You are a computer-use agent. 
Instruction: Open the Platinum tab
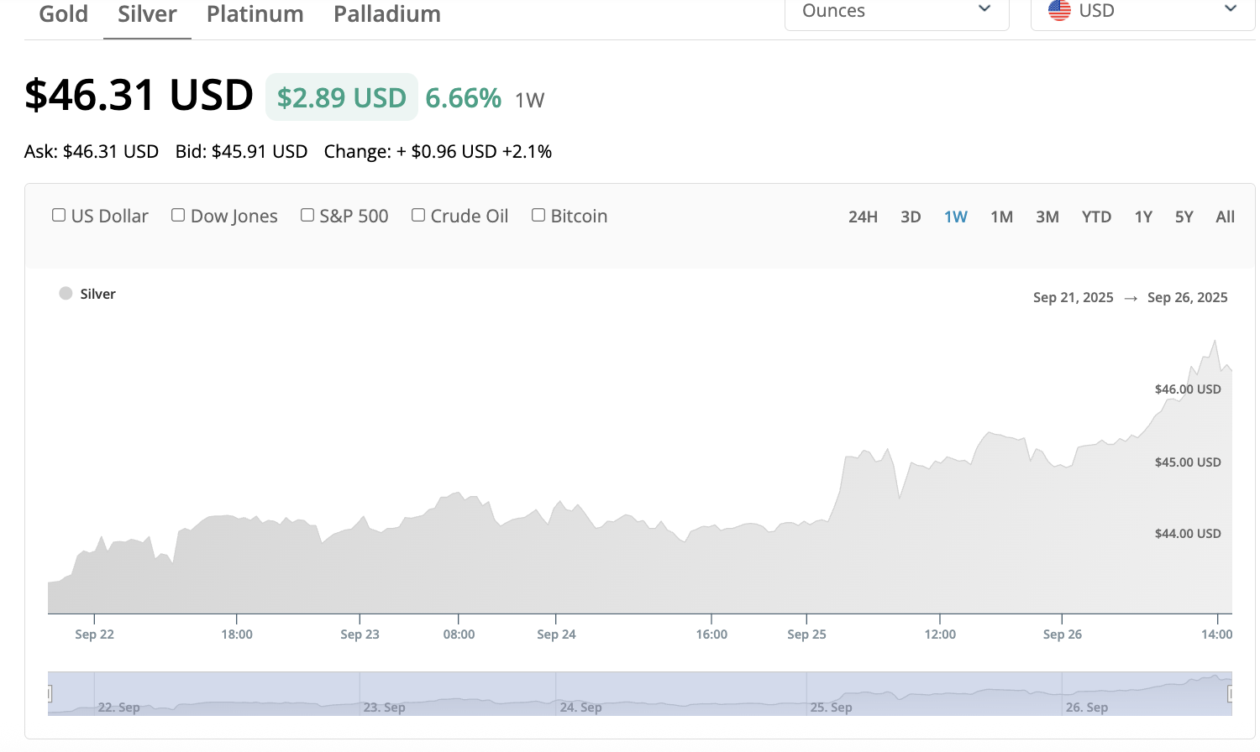coord(255,14)
